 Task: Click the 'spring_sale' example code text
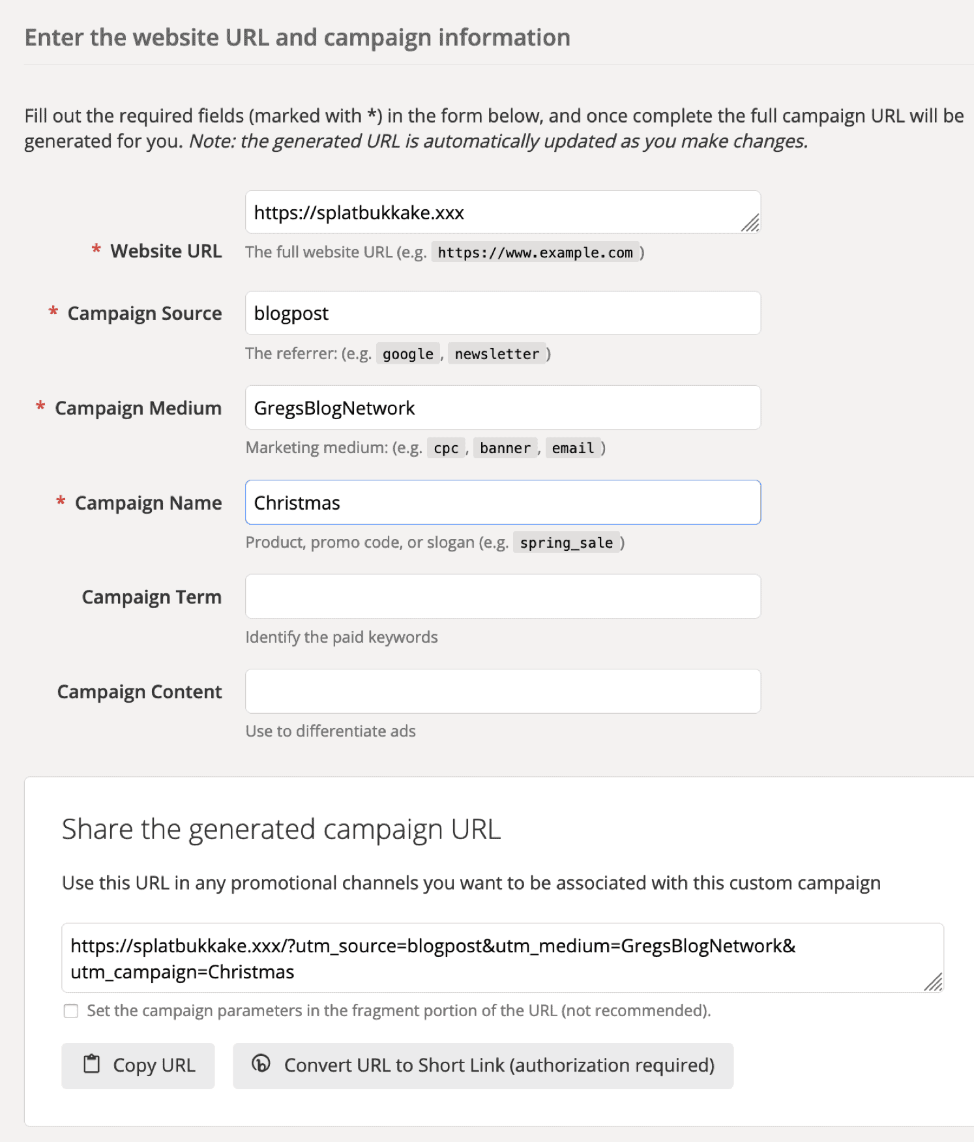click(566, 543)
